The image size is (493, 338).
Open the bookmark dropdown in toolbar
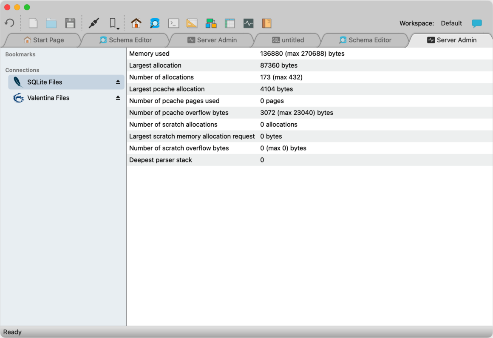coord(114,23)
